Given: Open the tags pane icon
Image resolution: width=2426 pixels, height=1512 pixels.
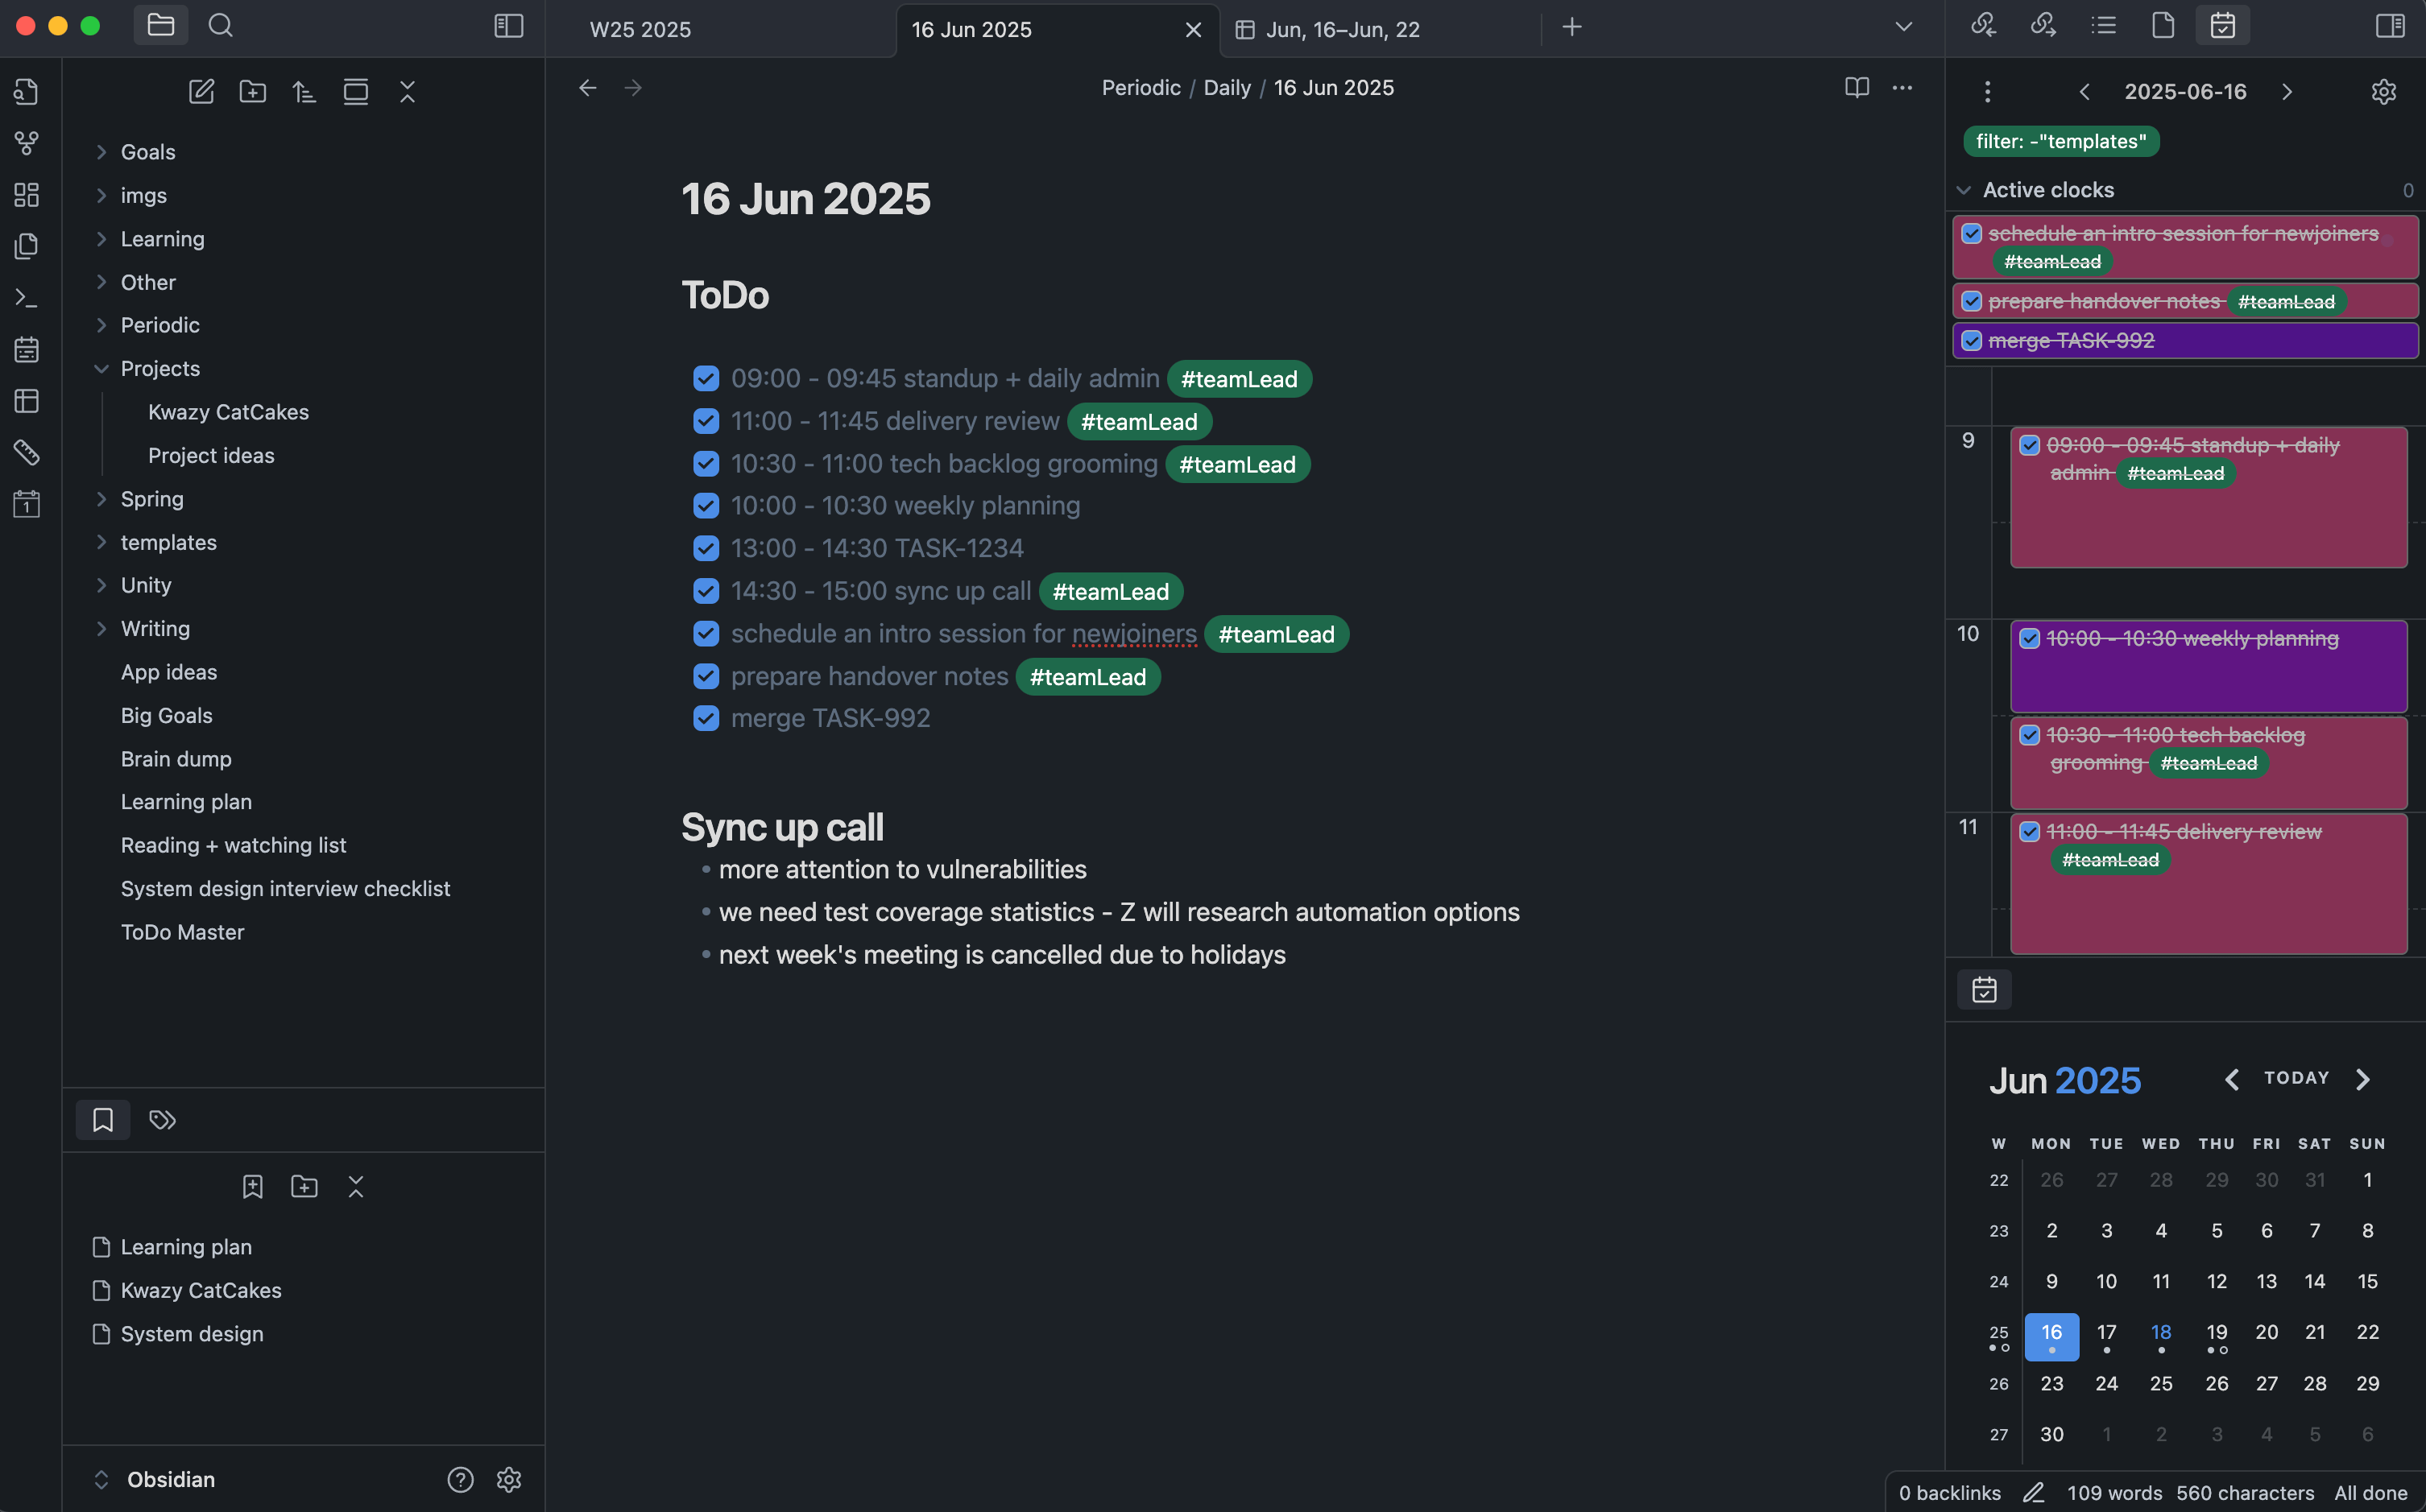Looking at the screenshot, I should 162,1120.
